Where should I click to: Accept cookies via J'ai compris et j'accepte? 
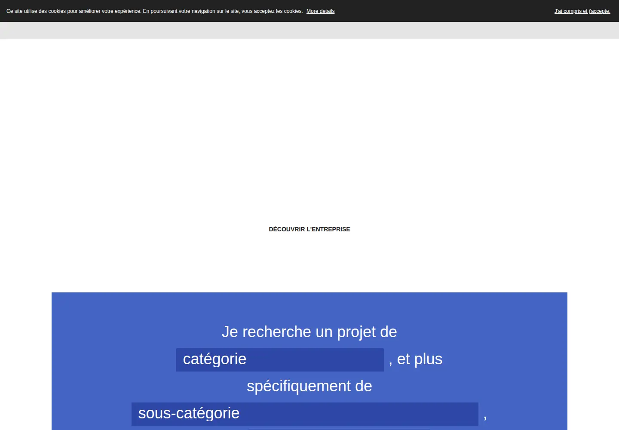tap(582, 11)
